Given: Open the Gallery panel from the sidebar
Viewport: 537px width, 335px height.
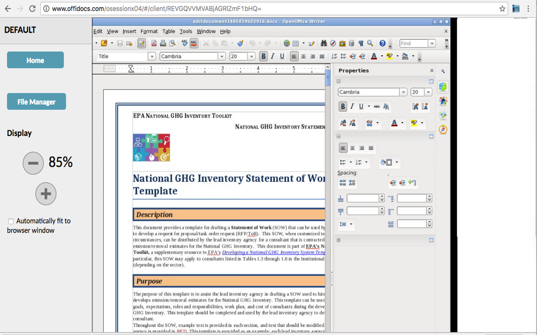Looking at the screenshot, I should 443,115.
